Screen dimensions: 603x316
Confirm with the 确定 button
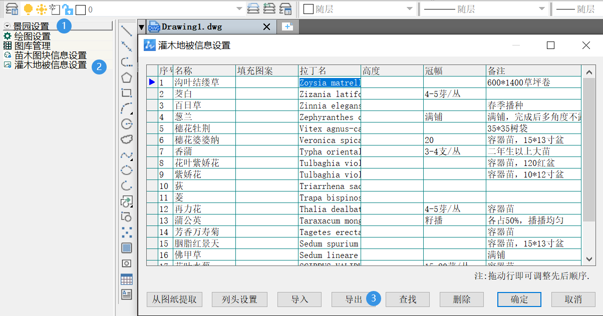tap(519, 299)
